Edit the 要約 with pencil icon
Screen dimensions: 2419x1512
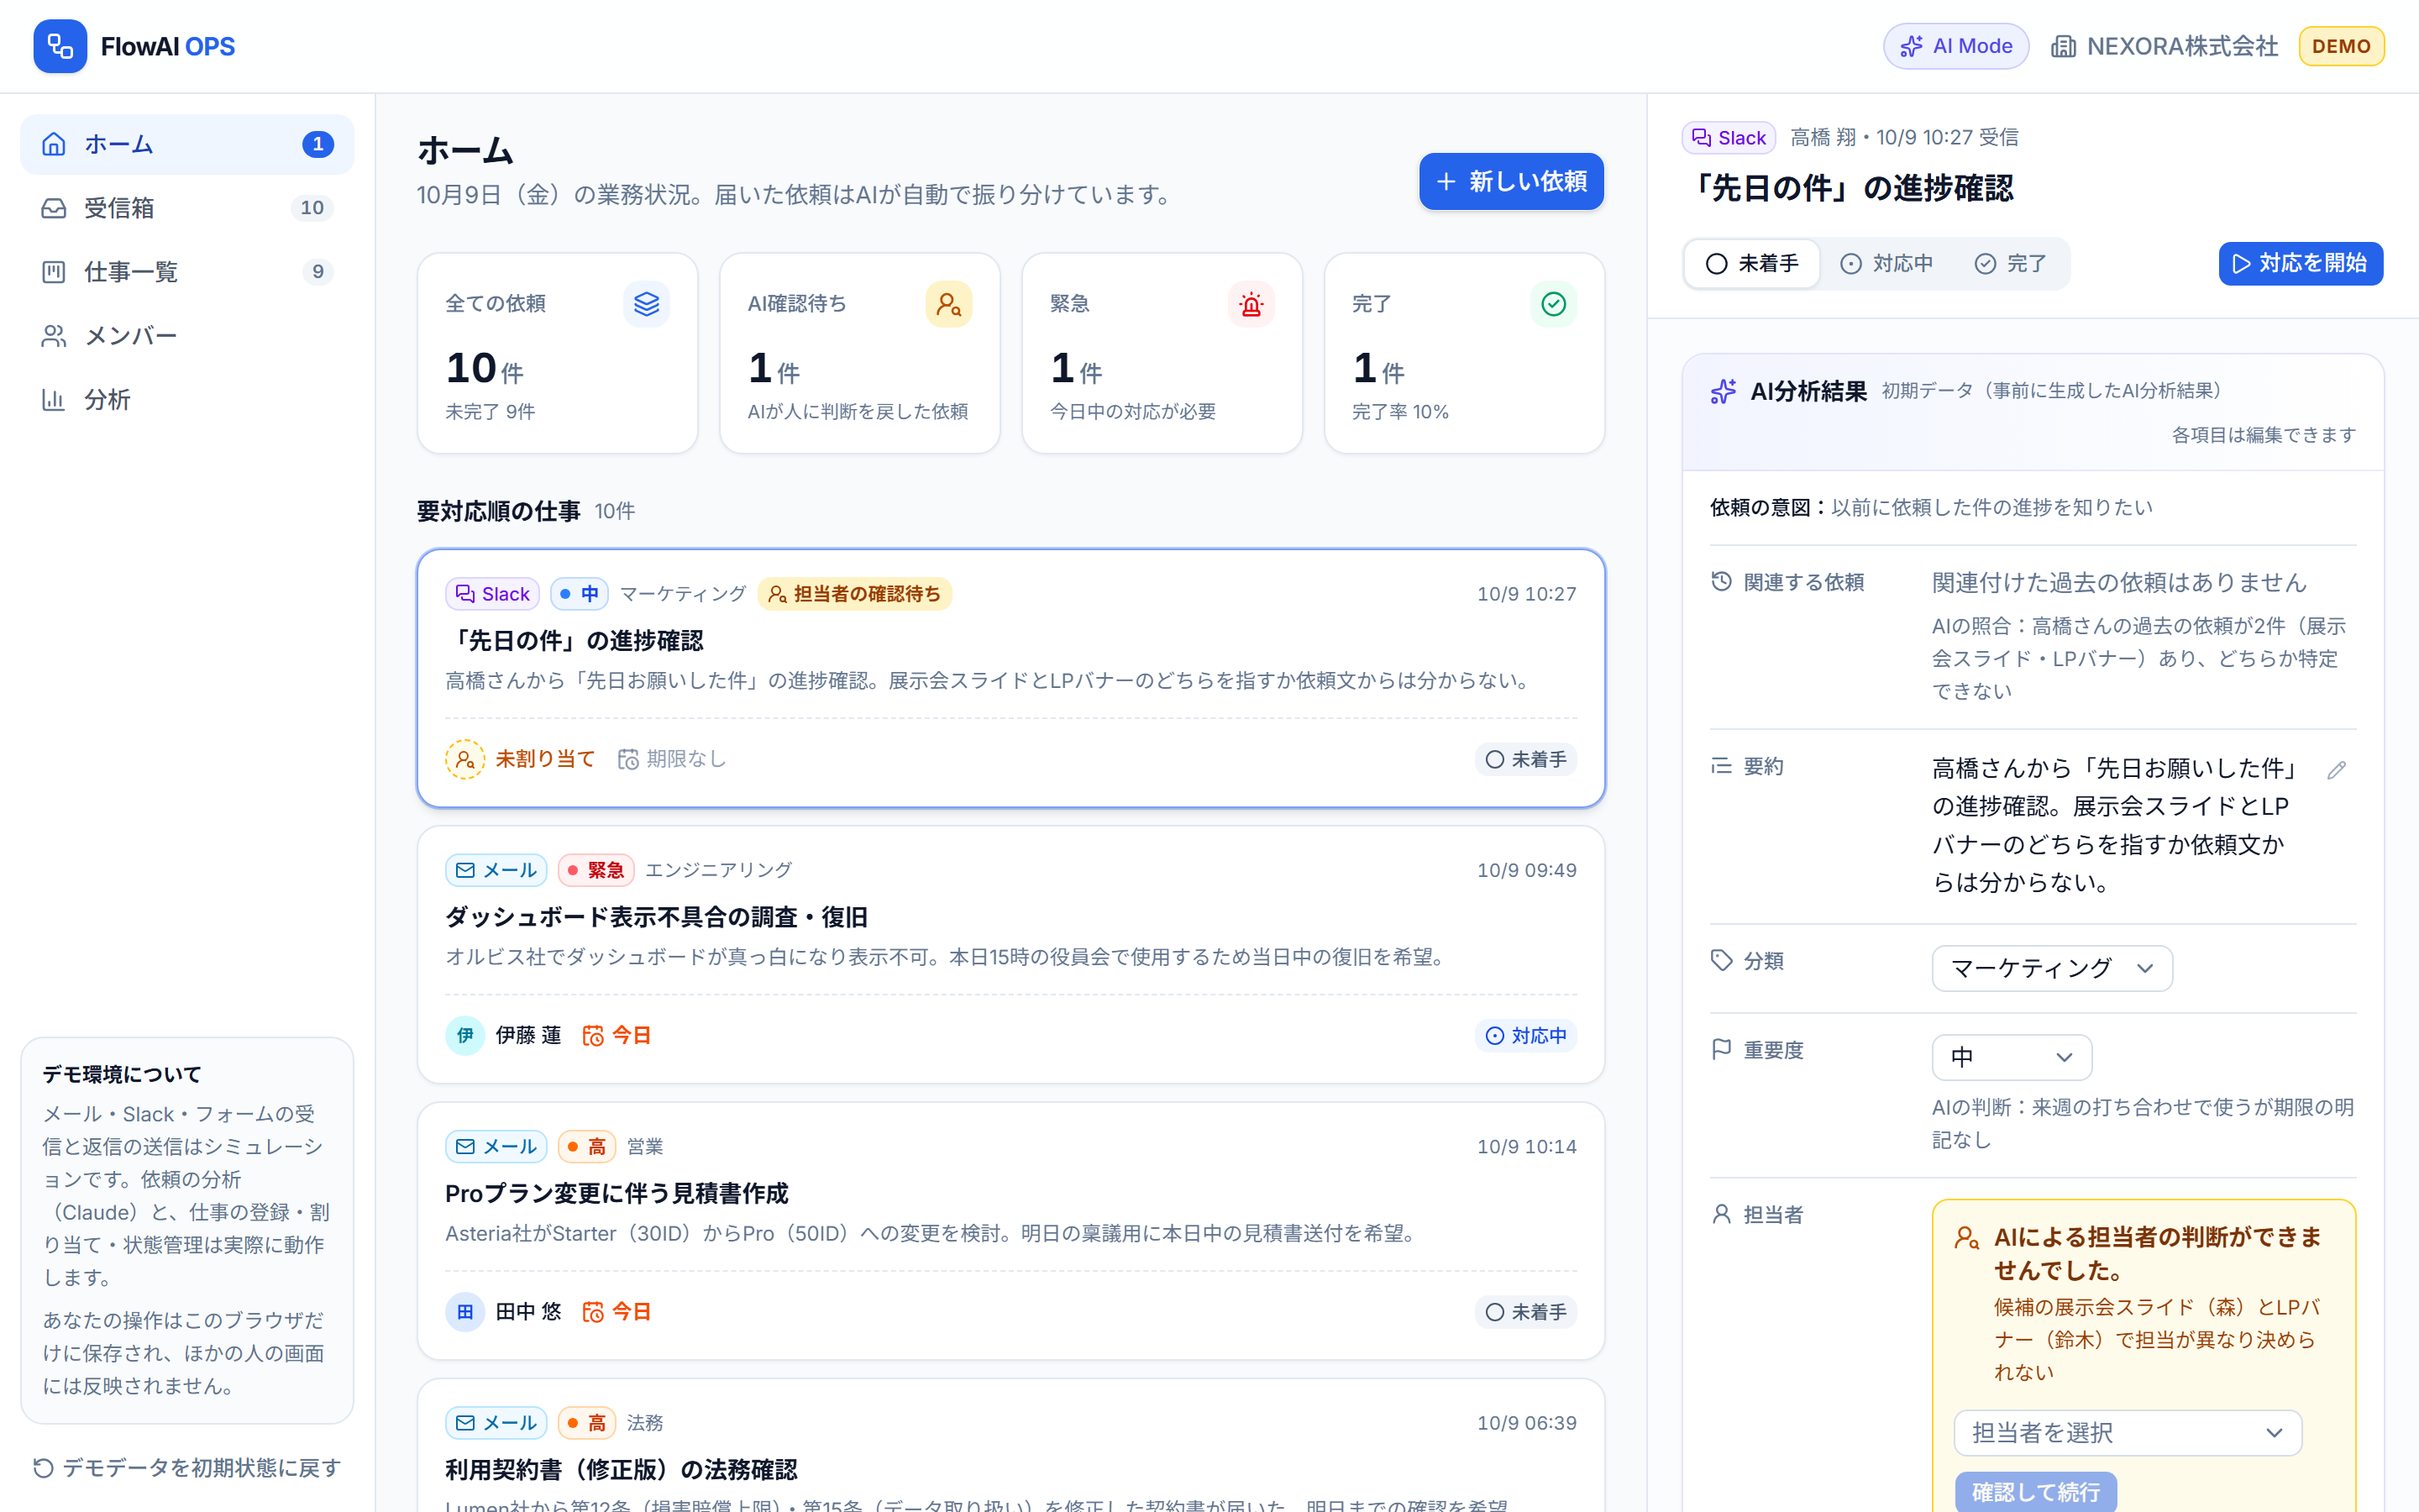[x=2336, y=770]
